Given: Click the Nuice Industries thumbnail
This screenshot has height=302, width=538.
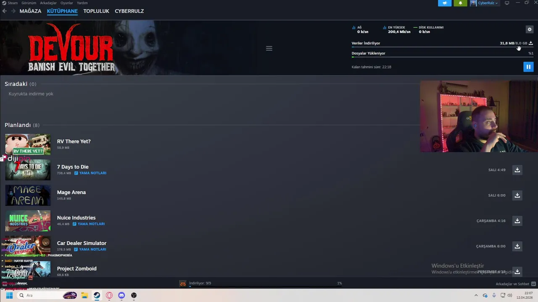Looking at the screenshot, I should tap(28, 221).
